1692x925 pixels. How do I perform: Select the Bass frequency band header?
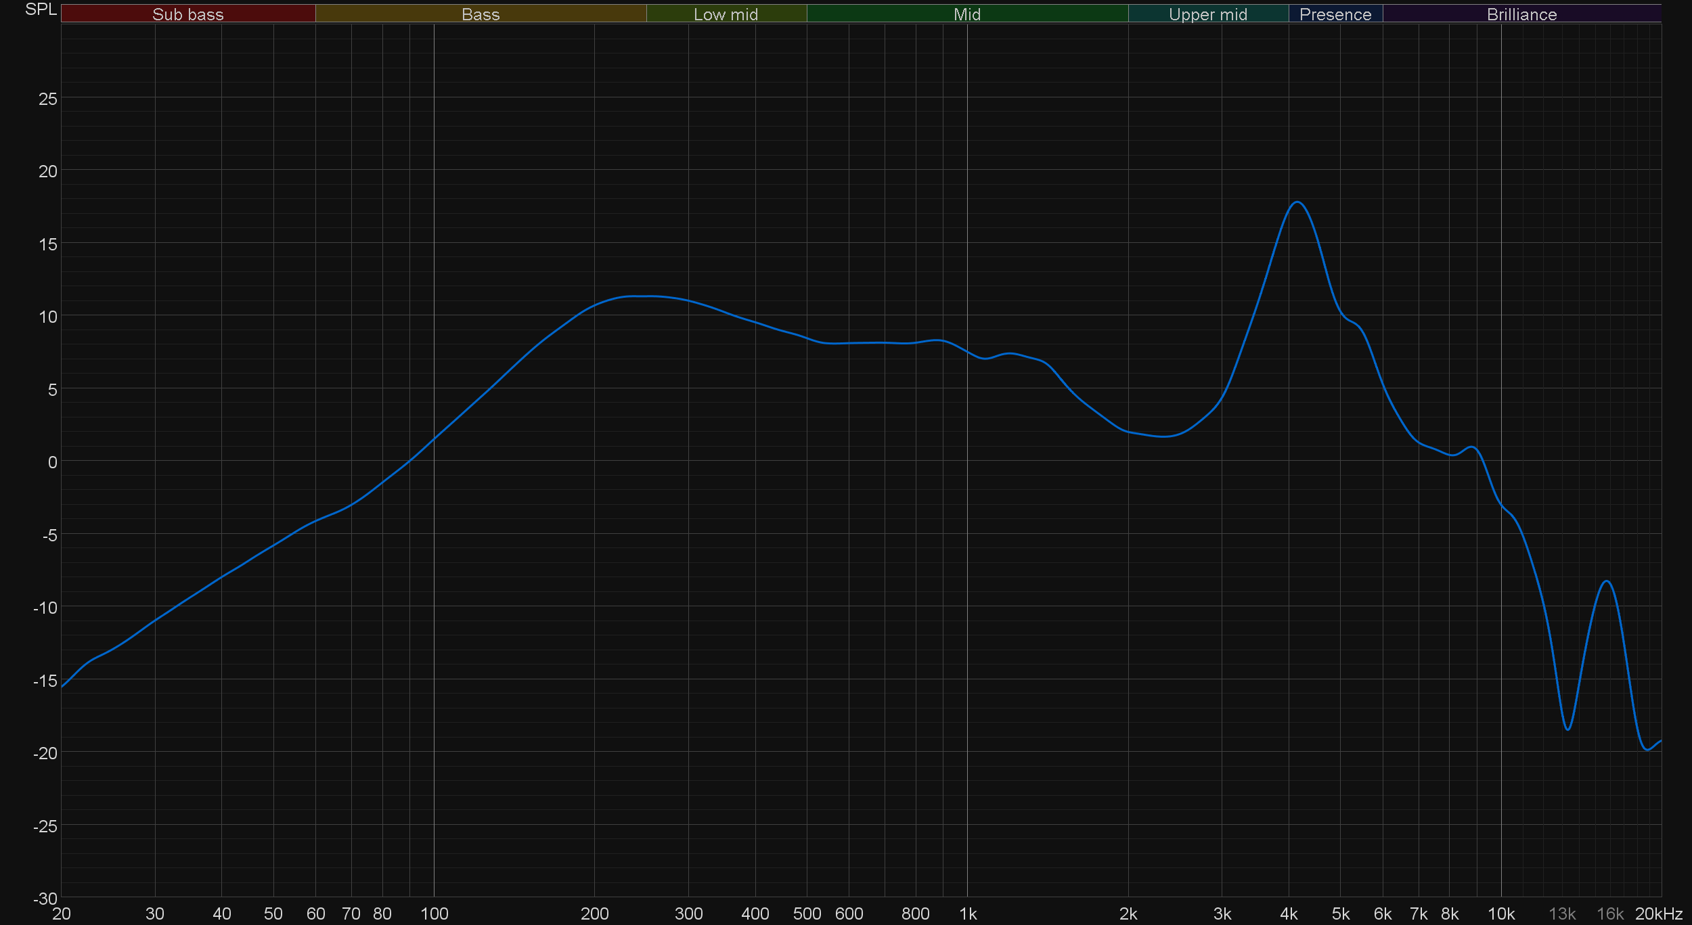(481, 14)
